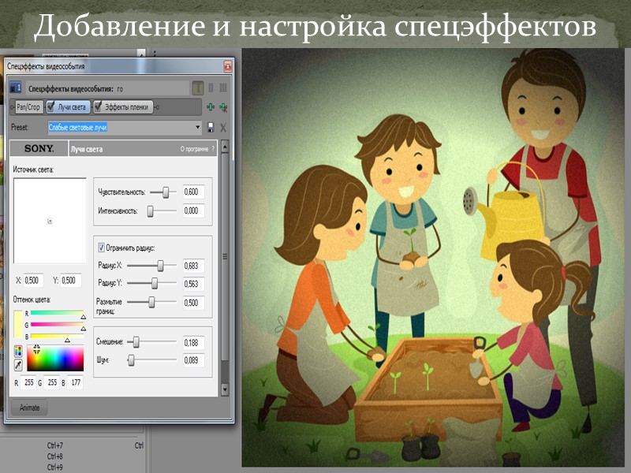This screenshot has width=631, height=473.
Task: Click the video event FX chain icon
Action: pyautogui.click(x=15, y=88)
